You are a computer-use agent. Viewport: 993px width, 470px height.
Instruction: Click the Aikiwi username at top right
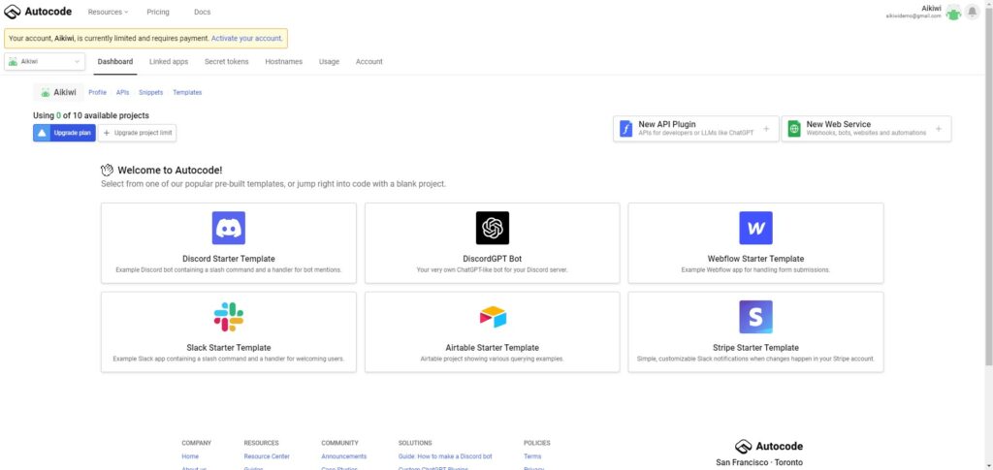[931, 8]
